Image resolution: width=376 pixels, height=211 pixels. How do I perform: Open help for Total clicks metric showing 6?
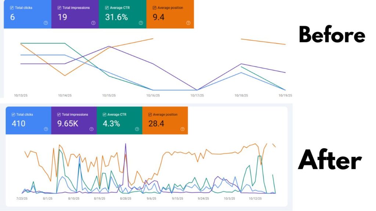(x=45, y=23)
